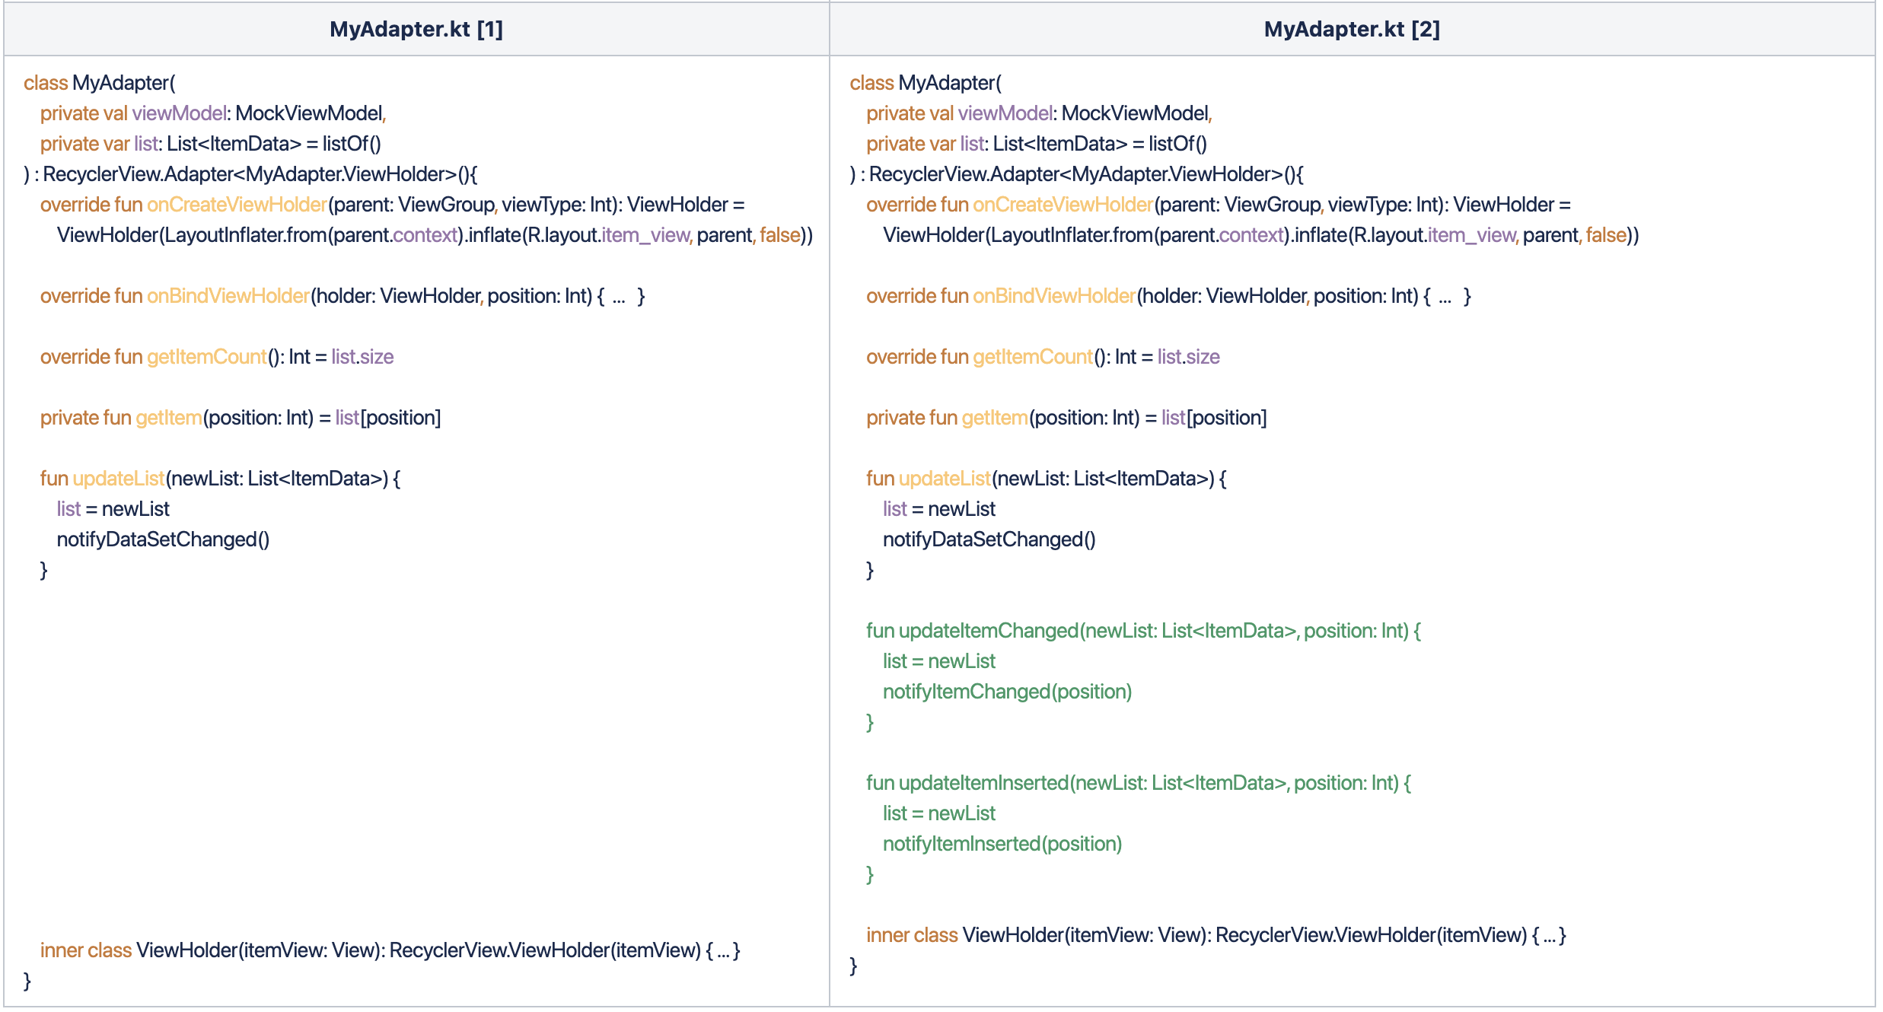Click updateItemChanged function name in right pane
1883x1012 pixels.
click(988, 631)
